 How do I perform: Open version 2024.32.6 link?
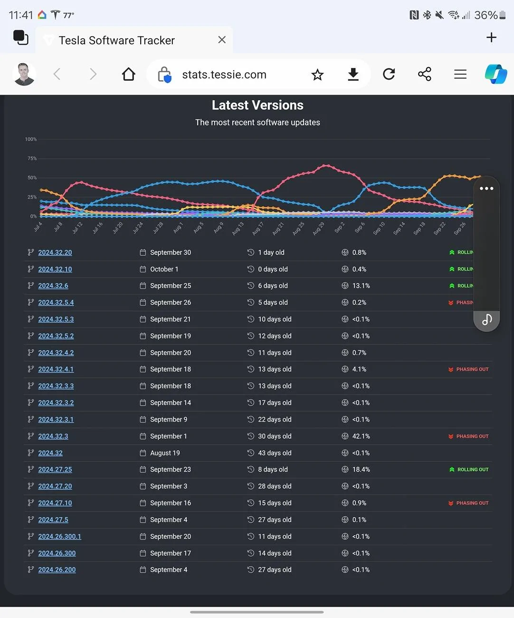pyautogui.click(x=53, y=286)
